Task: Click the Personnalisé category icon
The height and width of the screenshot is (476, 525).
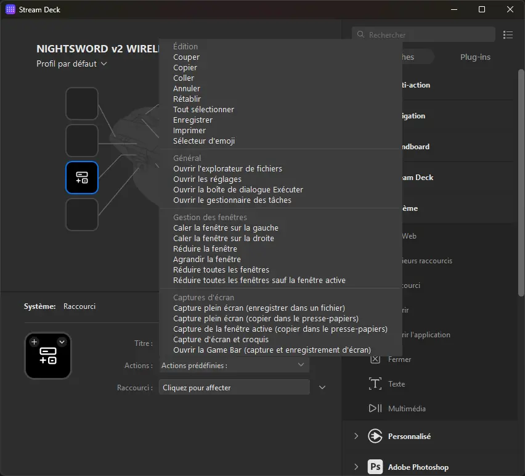Action: 375,436
